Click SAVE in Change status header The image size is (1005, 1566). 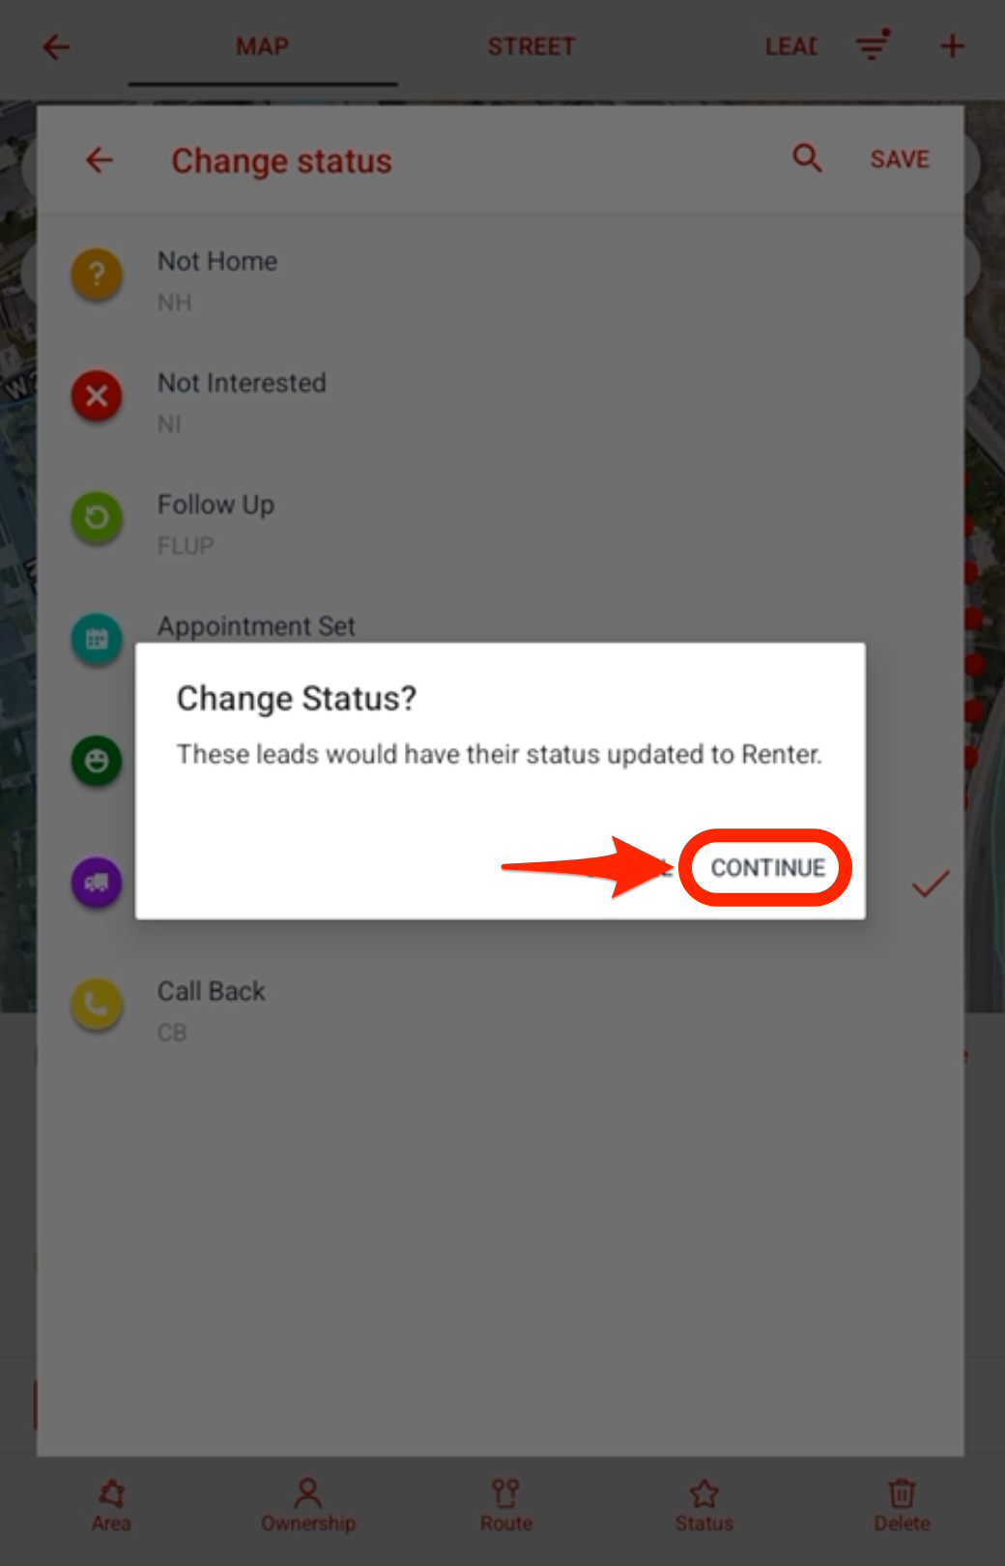[x=900, y=159]
